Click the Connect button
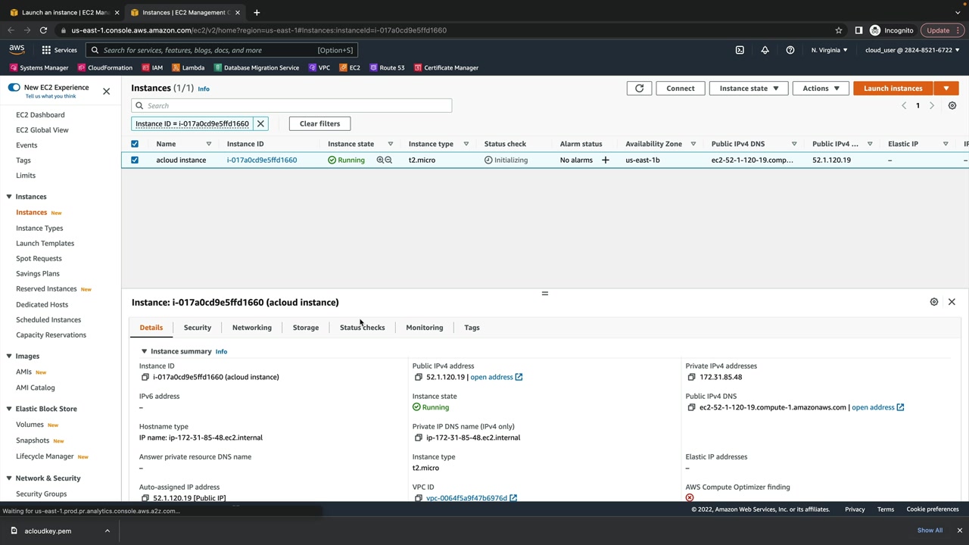Viewport: 969px width, 545px height. click(681, 89)
